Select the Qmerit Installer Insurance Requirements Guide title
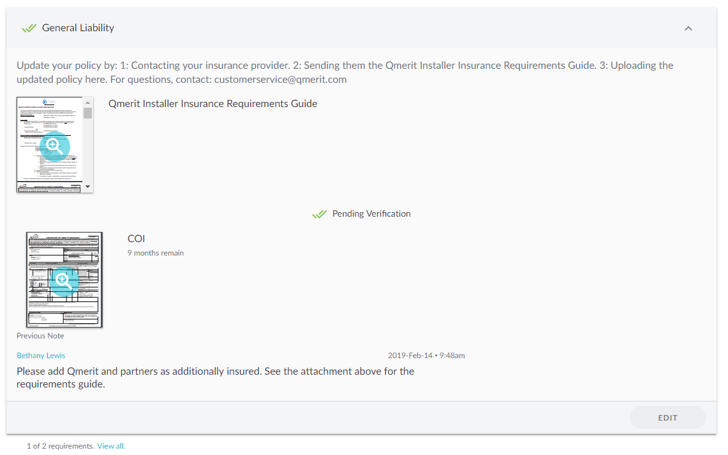The height and width of the screenshot is (455, 728). 212,103
